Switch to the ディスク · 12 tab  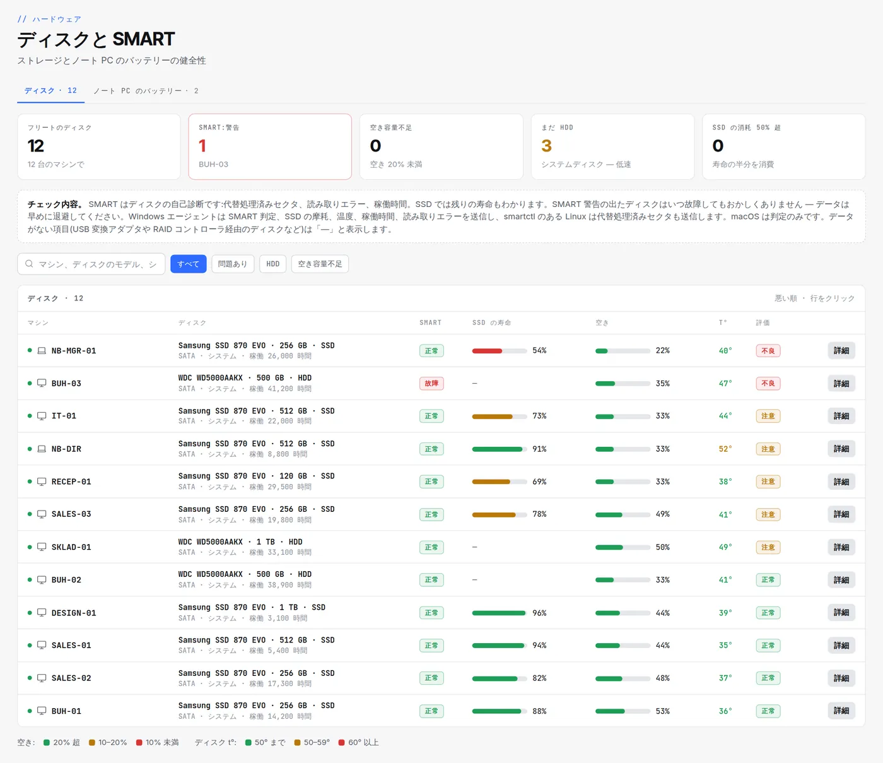pyautogui.click(x=50, y=91)
